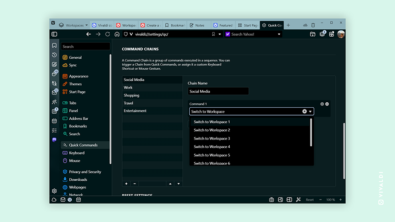
Task: Open the Tasks panel icon
Action: coord(54,130)
